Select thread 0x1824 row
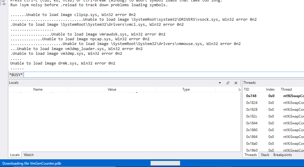Viewport: 304px width, 167px height. [x=252, y=103]
